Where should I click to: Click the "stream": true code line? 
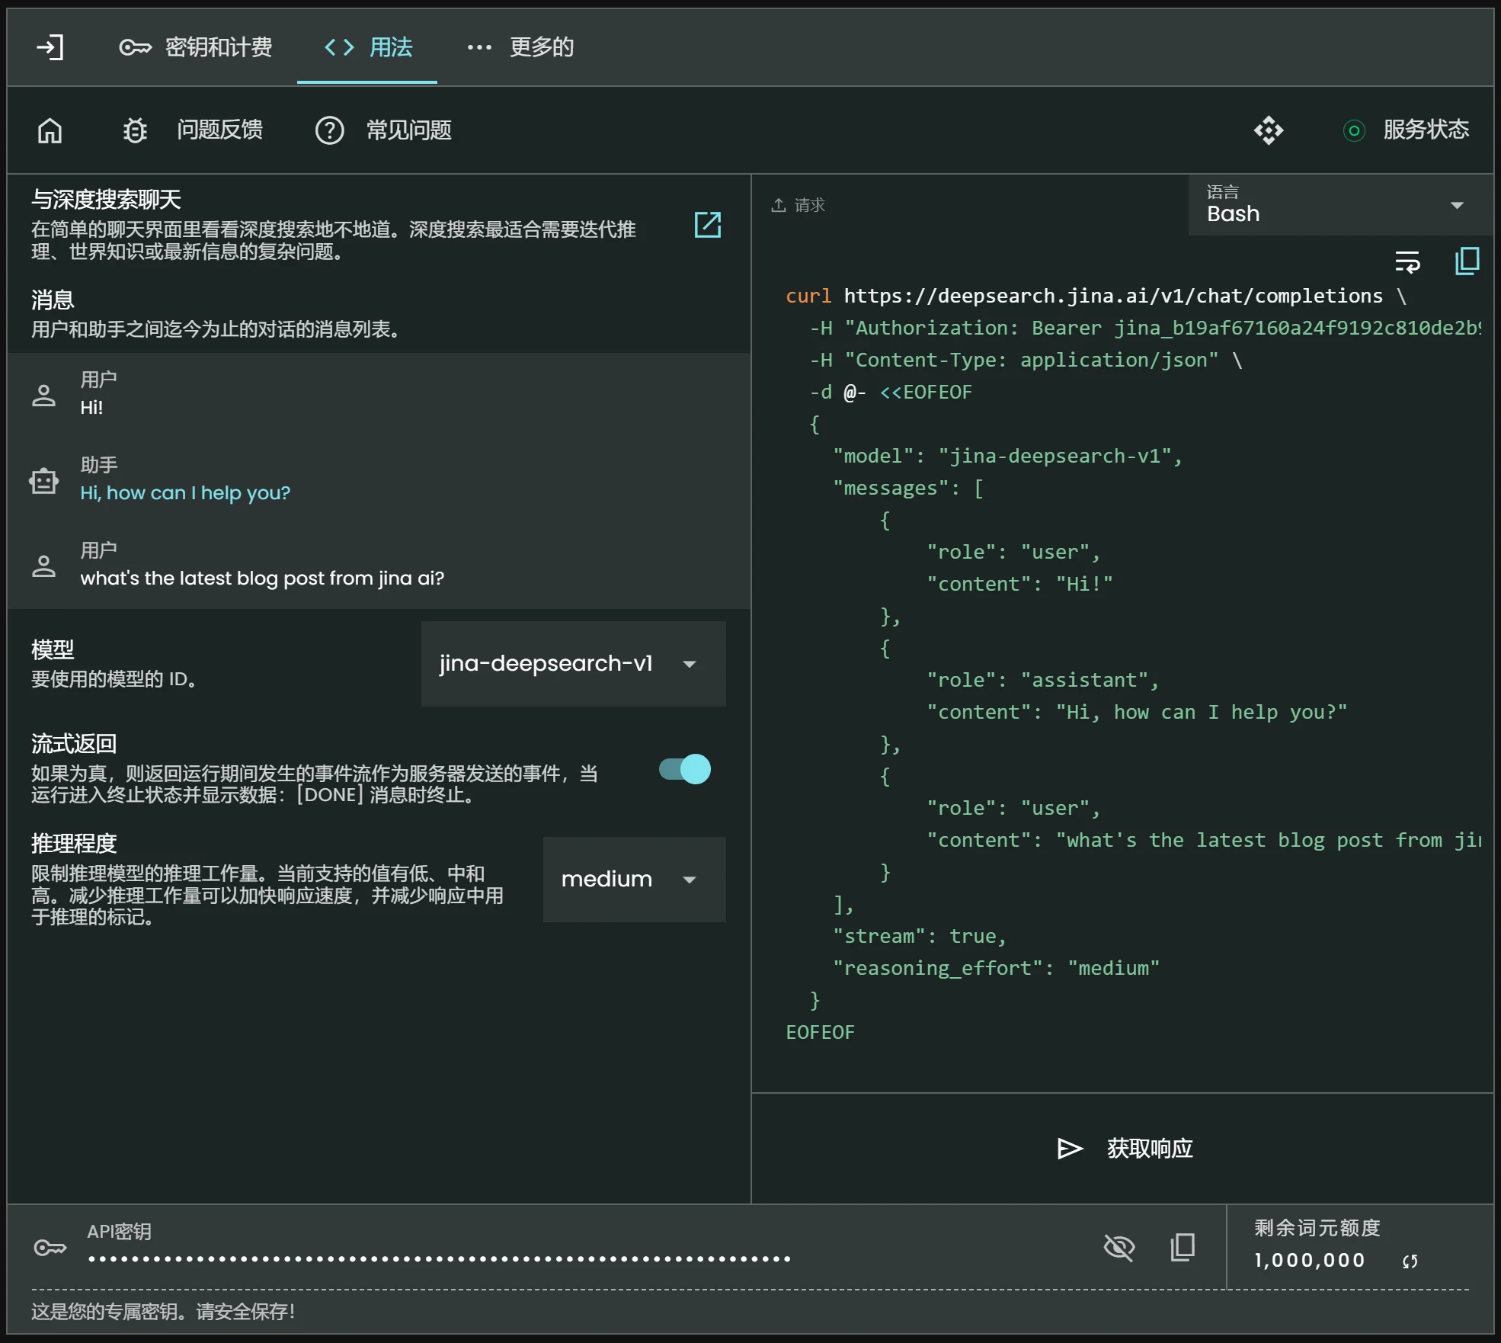(x=920, y=936)
